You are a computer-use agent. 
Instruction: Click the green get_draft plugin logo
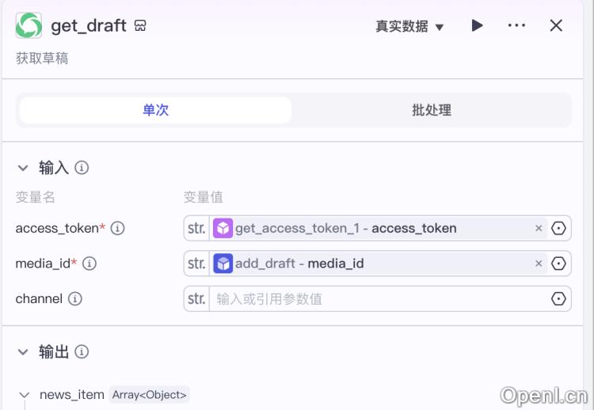(29, 25)
